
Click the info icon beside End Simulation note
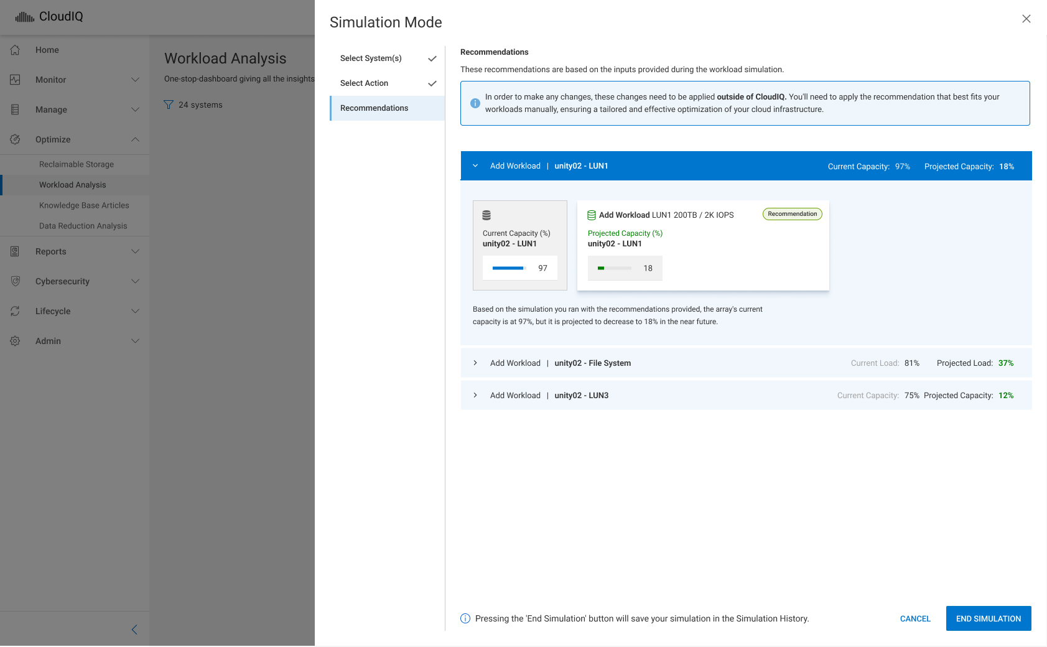point(465,618)
